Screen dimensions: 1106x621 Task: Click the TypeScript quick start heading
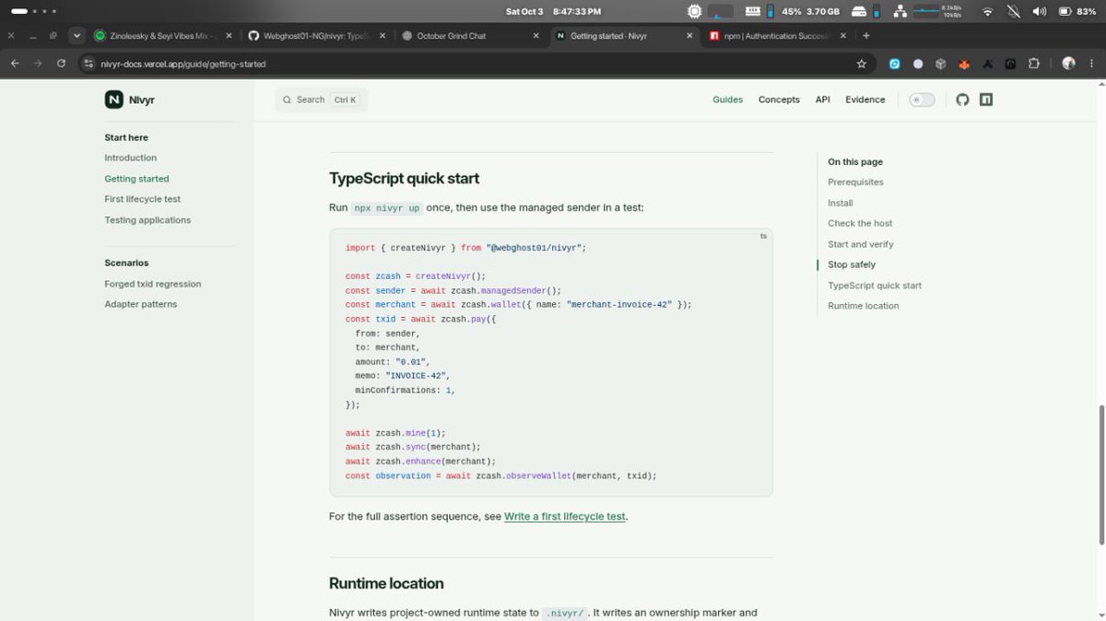[x=404, y=179]
